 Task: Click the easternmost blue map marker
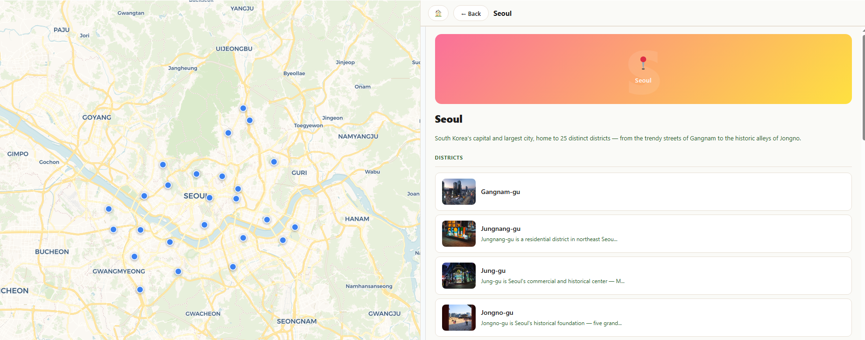click(x=295, y=227)
